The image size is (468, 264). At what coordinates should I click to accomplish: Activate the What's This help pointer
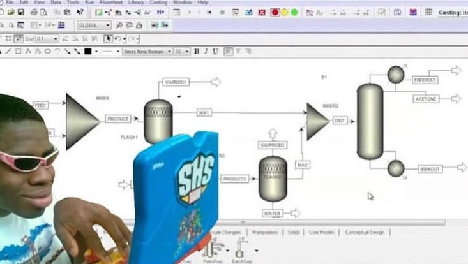point(80,12)
